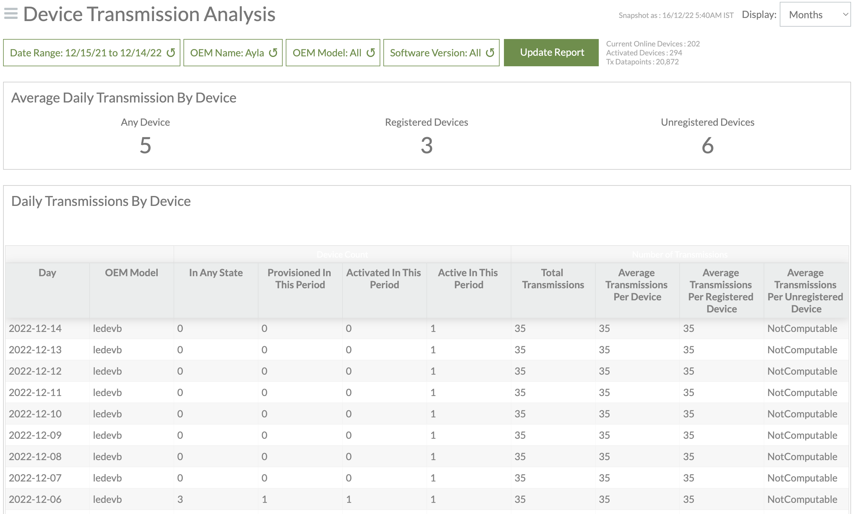Sort by Total Transmissions column header
The width and height of the screenshot is (856, 514).
tap(553, 278)
